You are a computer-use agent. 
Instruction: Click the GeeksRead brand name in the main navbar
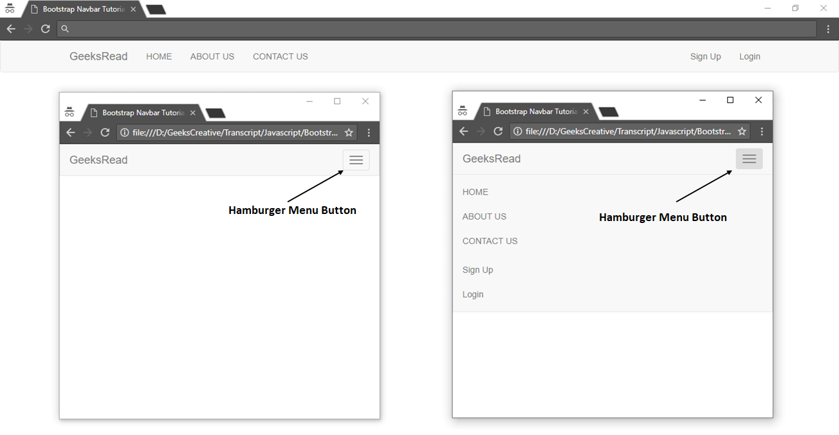pyautogui.click(x=98, y=57)
